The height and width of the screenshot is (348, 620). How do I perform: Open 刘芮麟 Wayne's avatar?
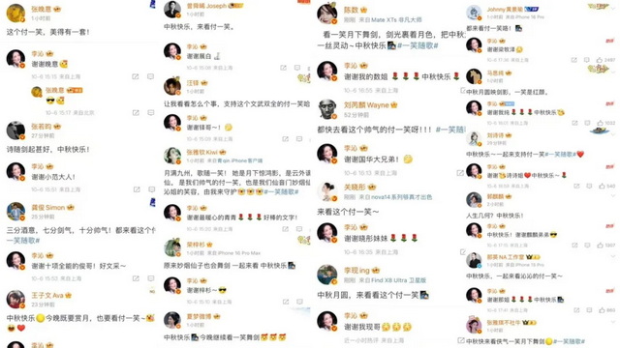pyautogui.click(x=327, y=109)
